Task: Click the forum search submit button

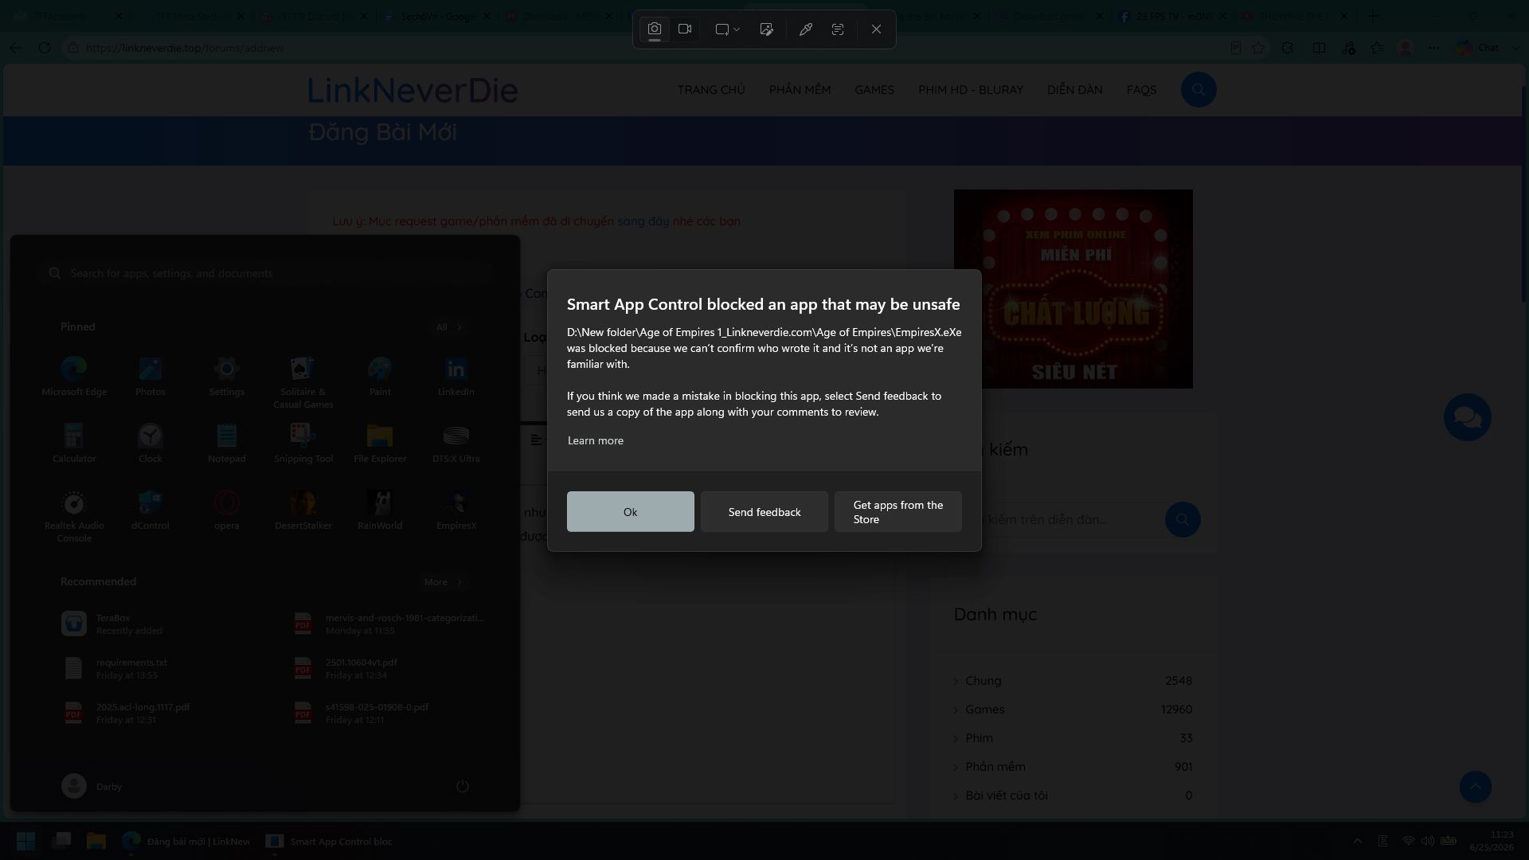Action: (x=1183, y=520)
